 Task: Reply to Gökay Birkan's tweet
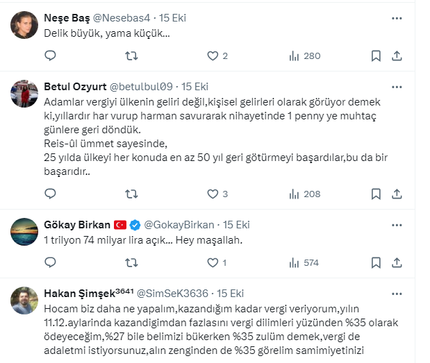50,263
